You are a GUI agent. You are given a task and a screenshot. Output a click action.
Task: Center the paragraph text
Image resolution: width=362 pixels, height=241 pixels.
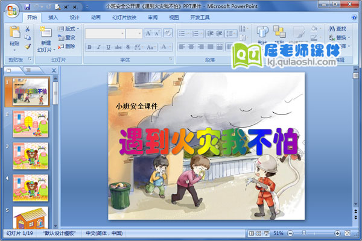tap(191, 47)
